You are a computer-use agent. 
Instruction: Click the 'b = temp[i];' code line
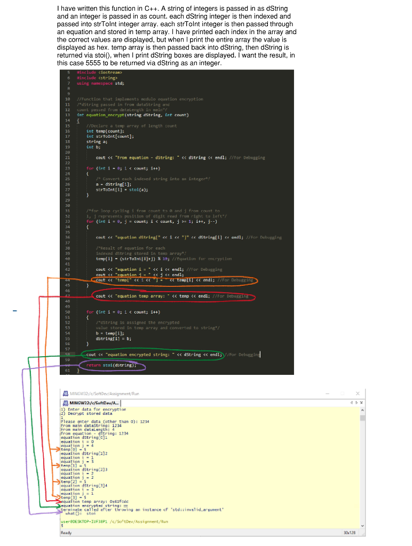[110, 333]
